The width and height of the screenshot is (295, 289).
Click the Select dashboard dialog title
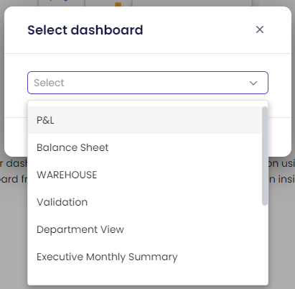point(85,30)
